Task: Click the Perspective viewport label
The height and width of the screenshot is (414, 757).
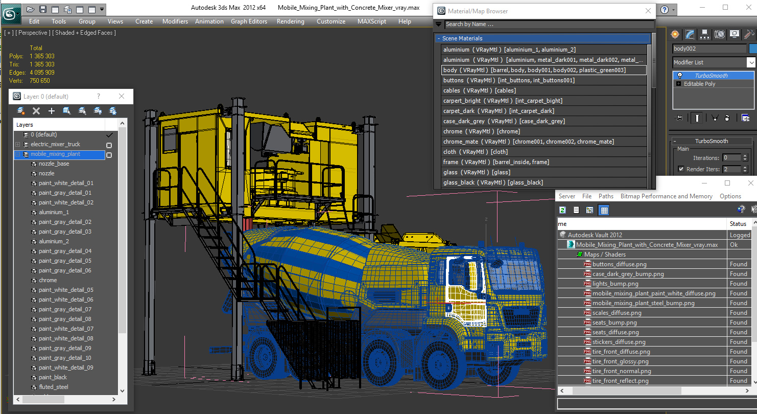Action: (33, 33)
